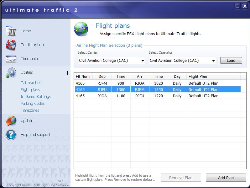Image resolution: width=250 pixels, height=188 pixels.
Task: Click the 1300 departure time cell
Action: pyautogui.click(x=121, y=90)
